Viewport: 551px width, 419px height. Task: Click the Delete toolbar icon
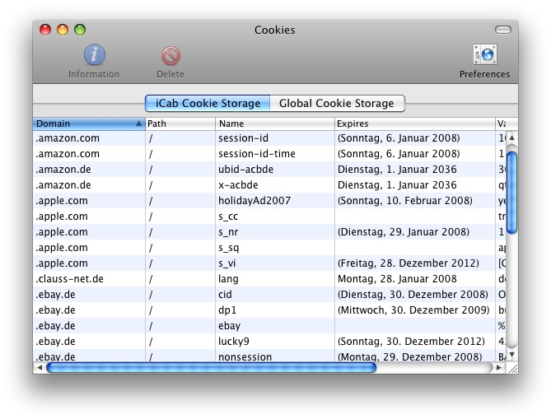170,55
